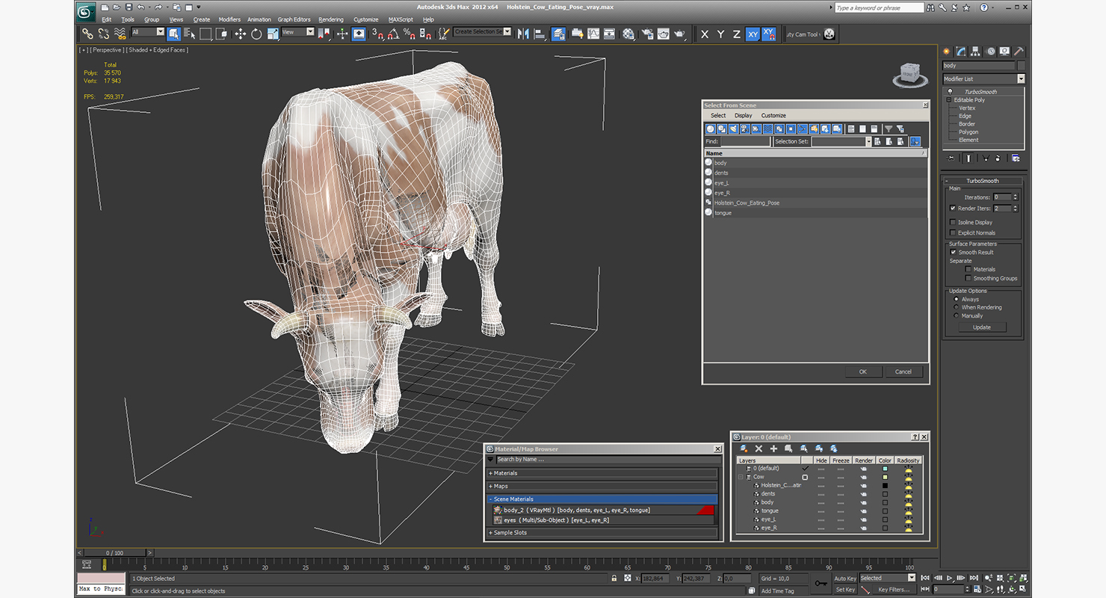
Task: Click the Unlink Selection icon
Action: [x=103, y=34]
